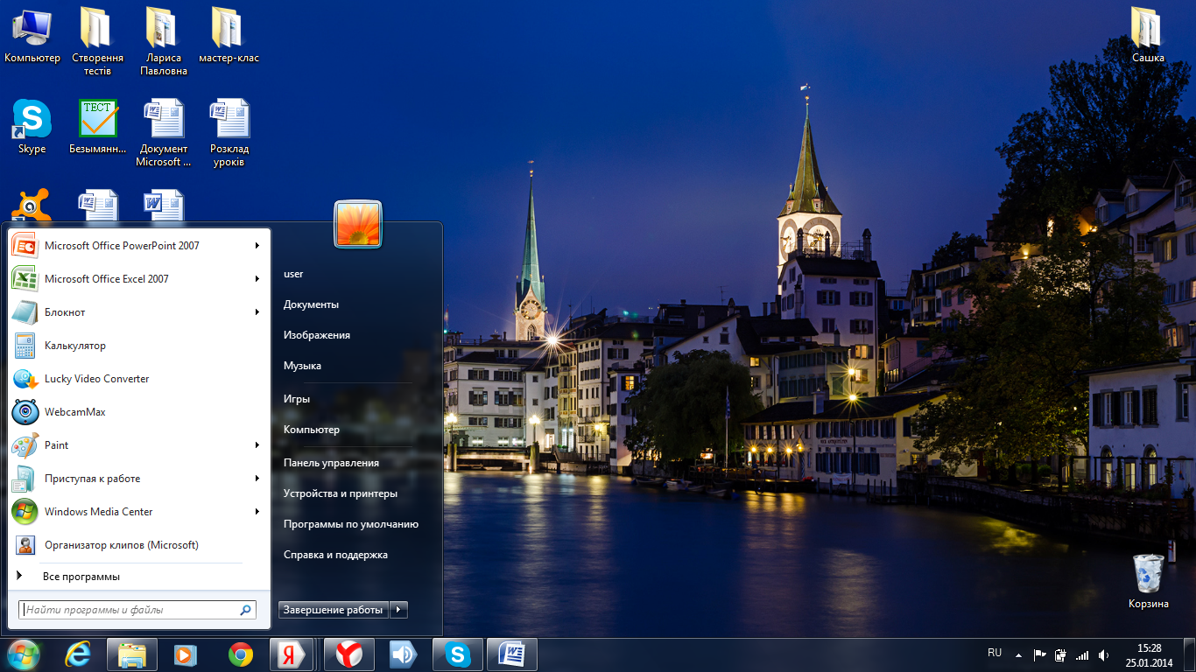
Task: Open the Yandex Browser taskbar icon
Action: [x=349, y=654]
